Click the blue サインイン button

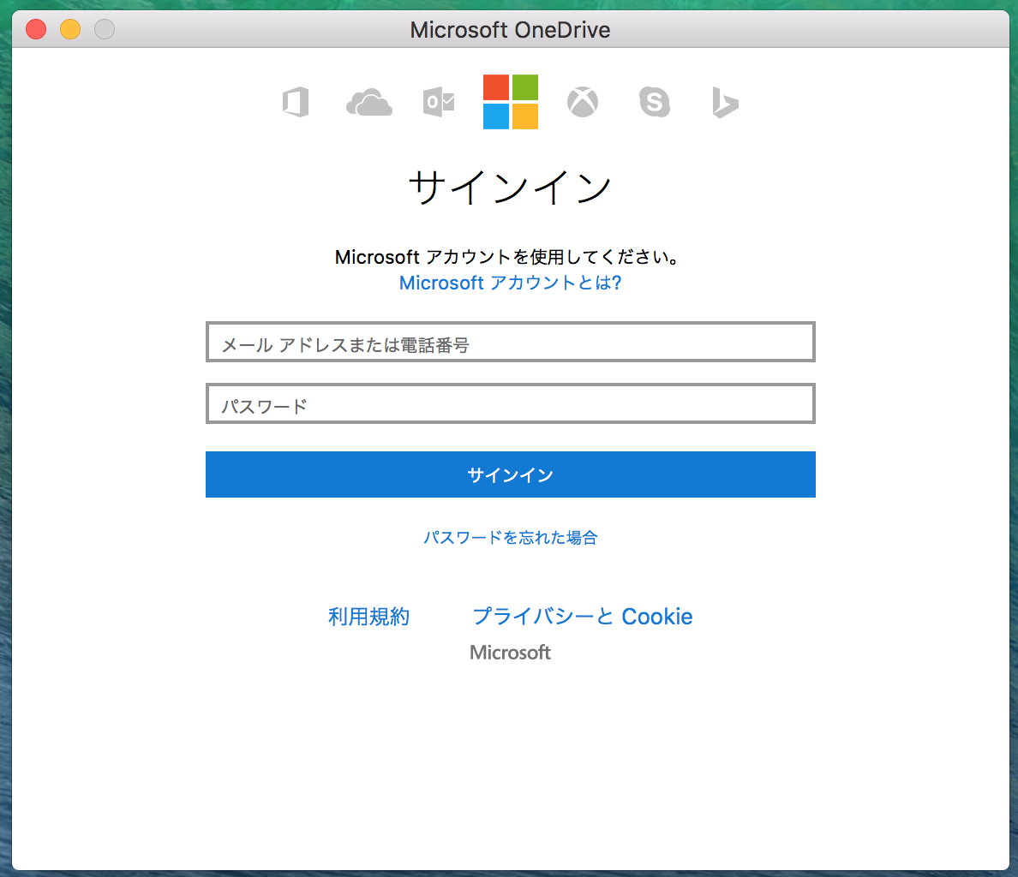click(511, 474)
